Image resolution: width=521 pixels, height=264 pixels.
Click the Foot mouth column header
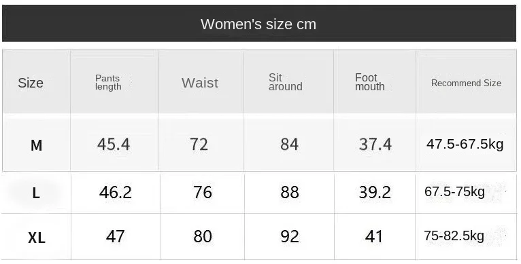point(370,82)
